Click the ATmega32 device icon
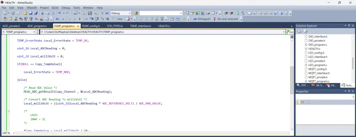 pos(195,19)
